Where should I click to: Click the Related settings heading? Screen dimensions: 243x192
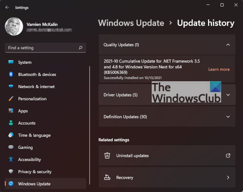pos(114,140)
